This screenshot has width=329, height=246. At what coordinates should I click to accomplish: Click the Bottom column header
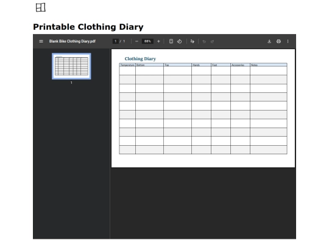pyautogui.click(x=149, y=65)
